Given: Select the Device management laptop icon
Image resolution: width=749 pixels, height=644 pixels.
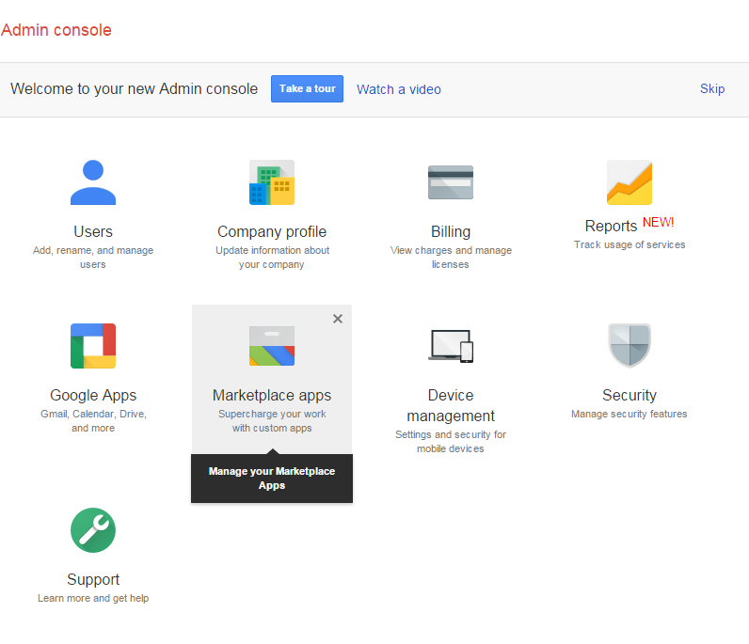Looking at the screenshot, I should 451,346.
